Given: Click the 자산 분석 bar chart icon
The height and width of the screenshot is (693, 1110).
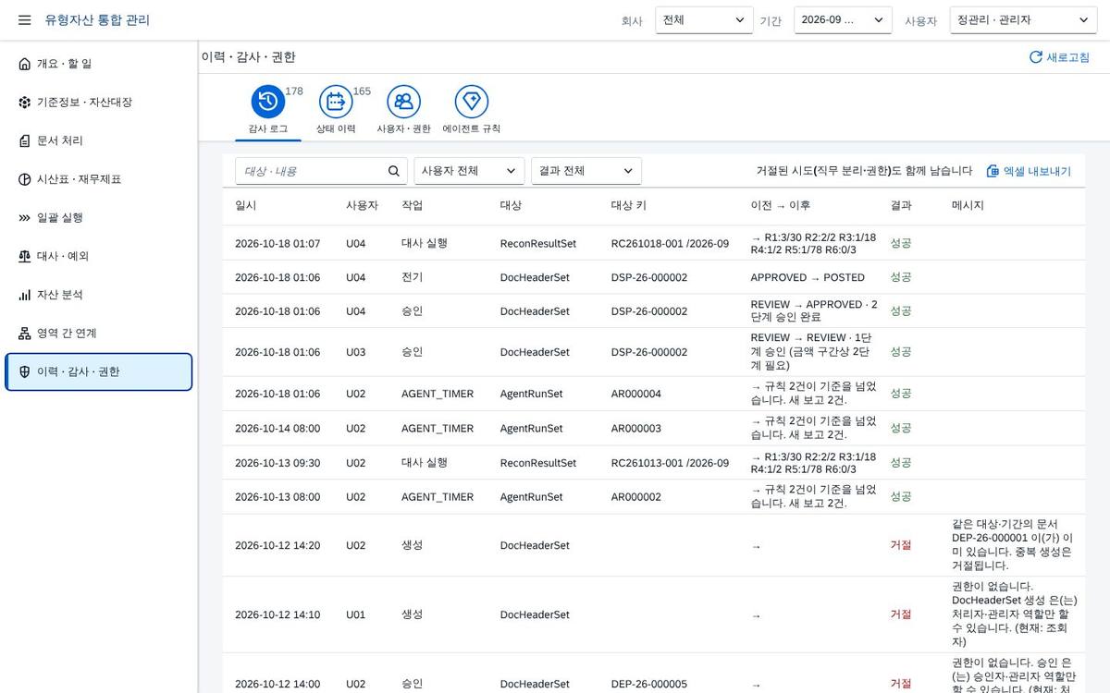Looking at the screenshot, I should [x=25, y=295].
